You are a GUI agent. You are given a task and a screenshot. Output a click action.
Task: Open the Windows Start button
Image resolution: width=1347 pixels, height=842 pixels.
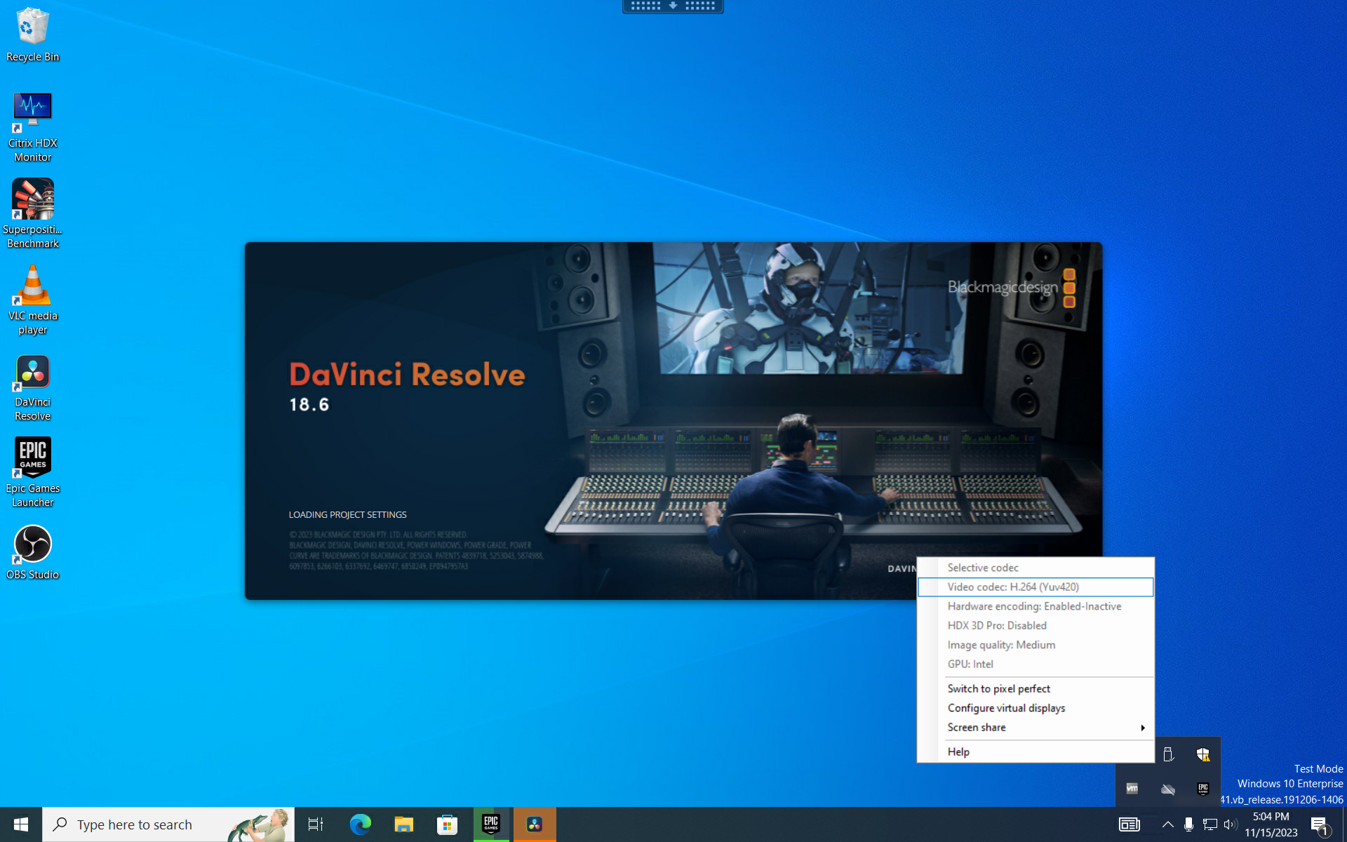[21, 824]
